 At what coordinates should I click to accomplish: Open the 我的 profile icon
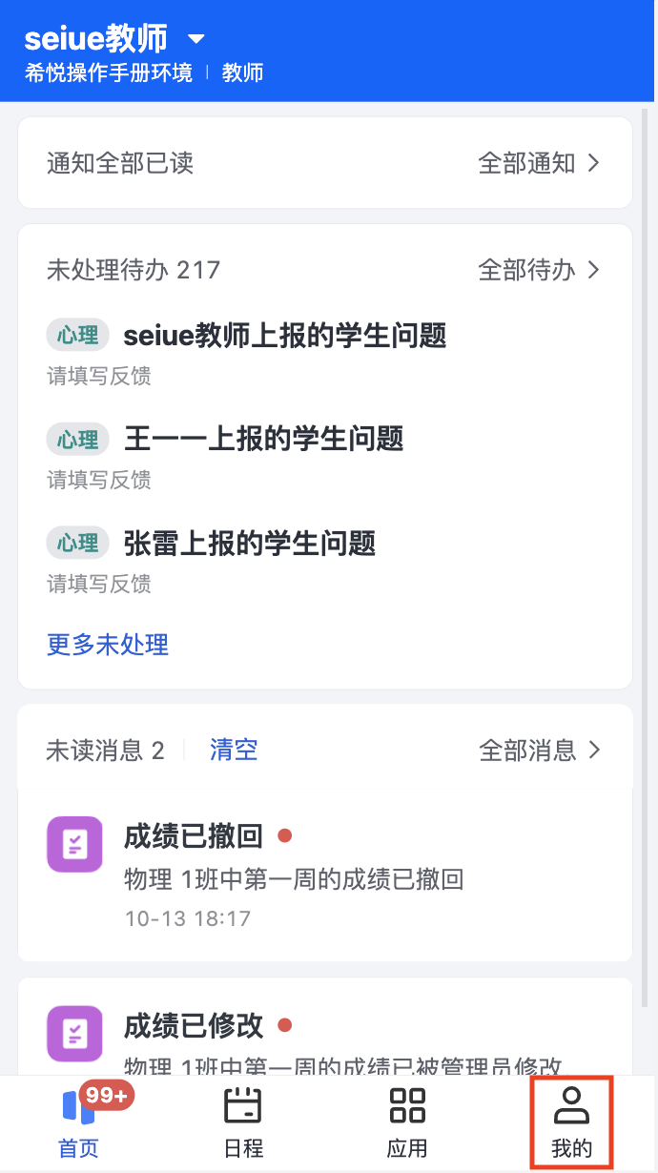click(x=572, y=1123)
